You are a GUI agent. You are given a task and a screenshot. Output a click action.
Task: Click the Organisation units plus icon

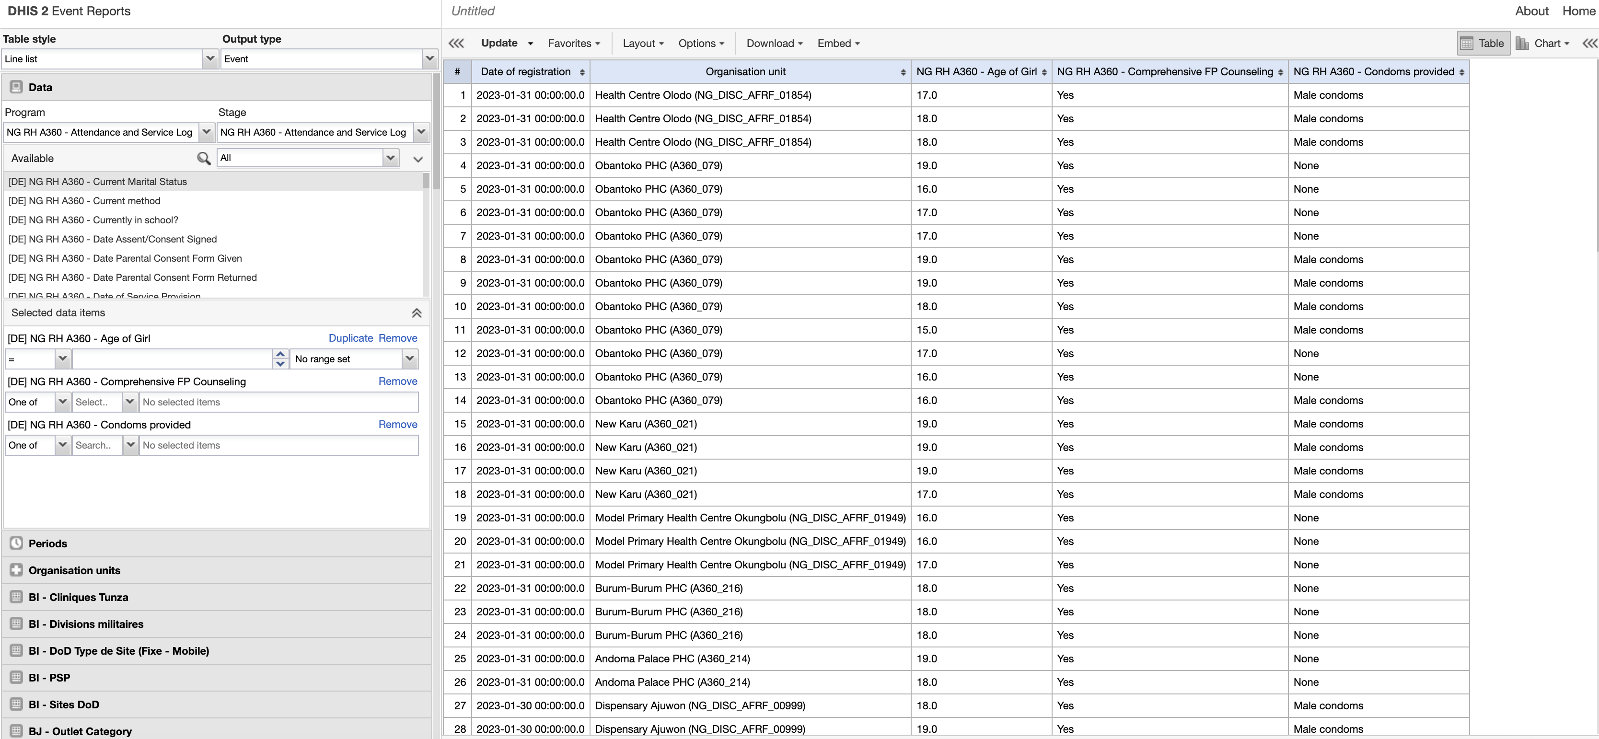16,570
